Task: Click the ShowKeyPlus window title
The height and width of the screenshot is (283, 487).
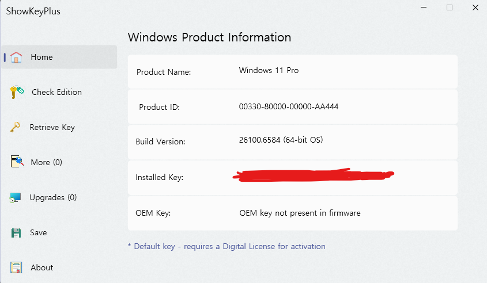Action: [33, 11]
